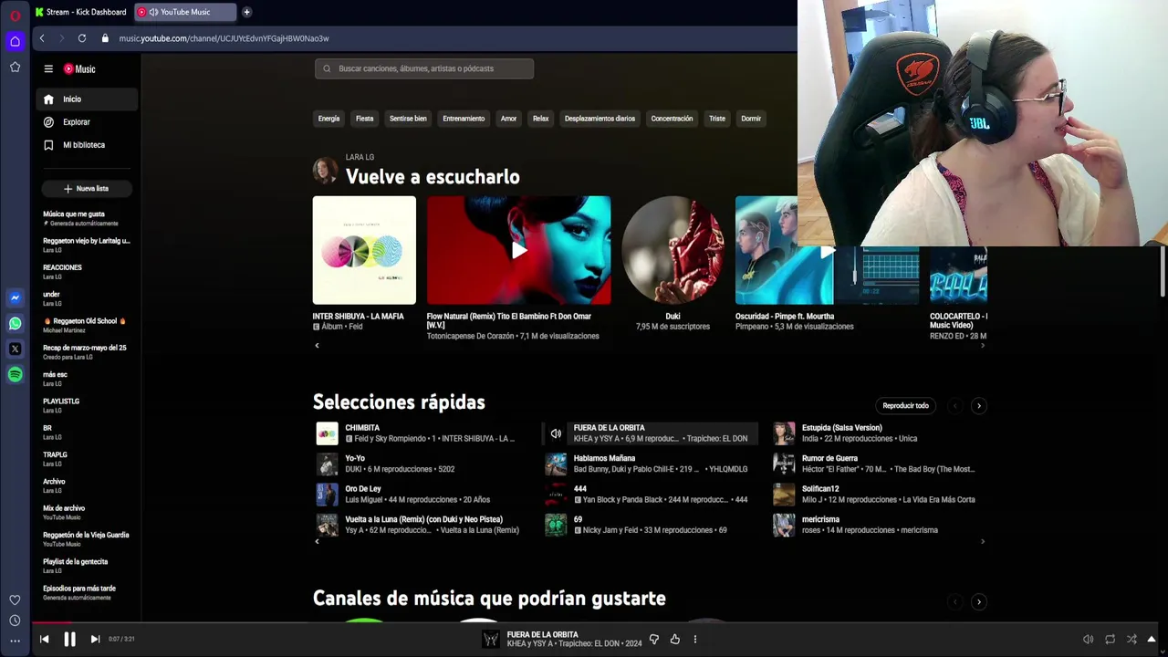Image resolution: width=1168 pixels, height=657 pixels.
Task: Switch to the Stream - Kick Dashboard tab
Action: pos(80,12)
